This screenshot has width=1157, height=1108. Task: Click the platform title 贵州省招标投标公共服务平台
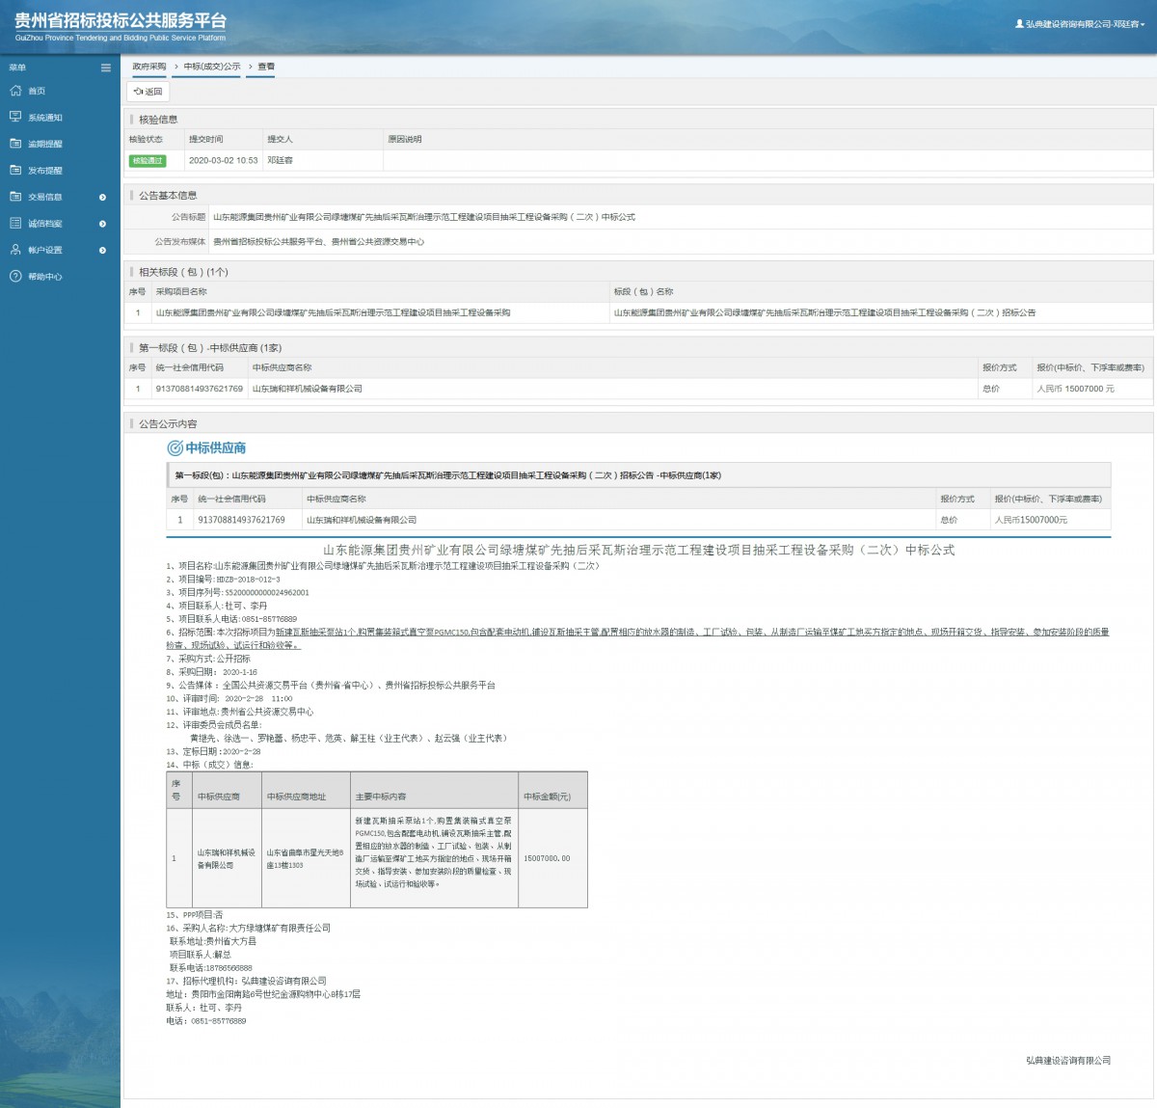(121, 20)
